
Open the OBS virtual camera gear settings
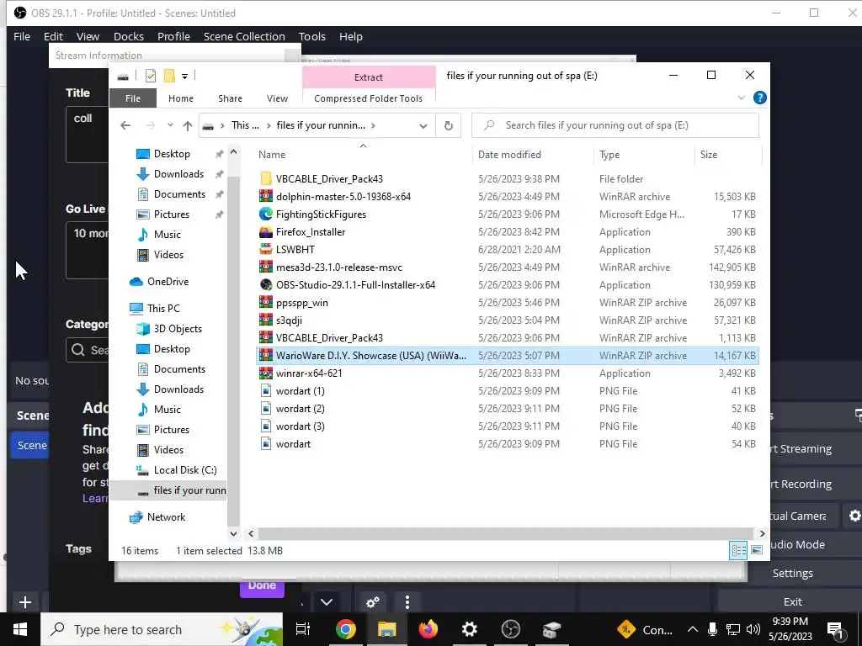coord(854,516)
